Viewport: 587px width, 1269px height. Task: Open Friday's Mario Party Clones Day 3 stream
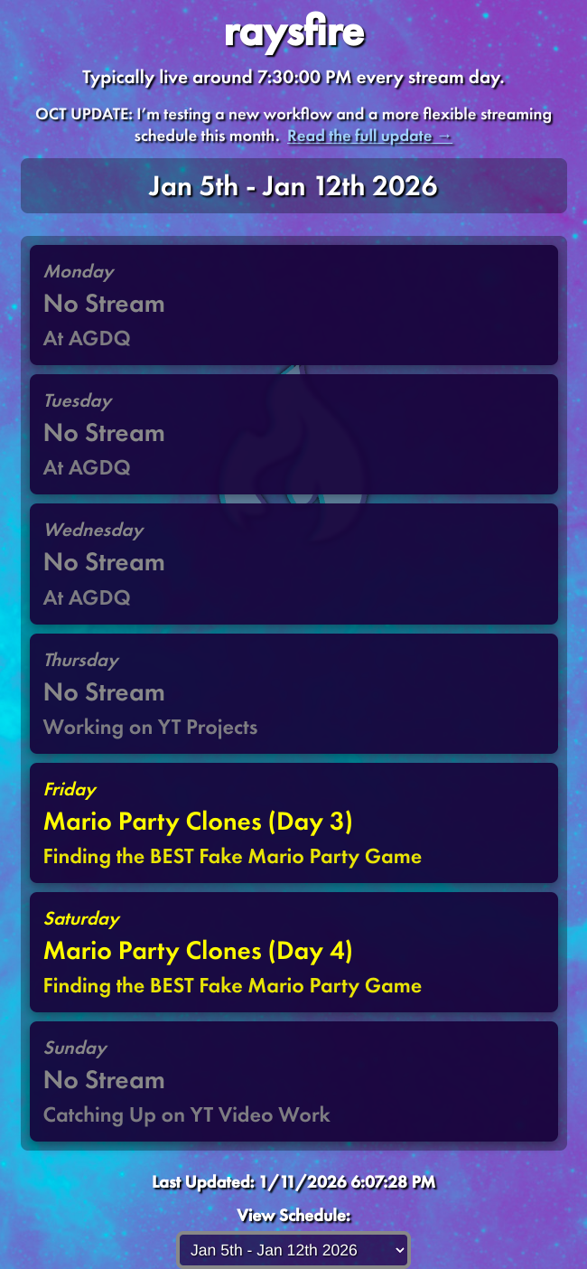point(293,822)
